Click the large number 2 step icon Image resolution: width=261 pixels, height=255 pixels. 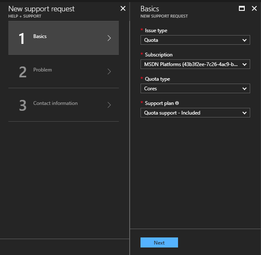[23, 72]
